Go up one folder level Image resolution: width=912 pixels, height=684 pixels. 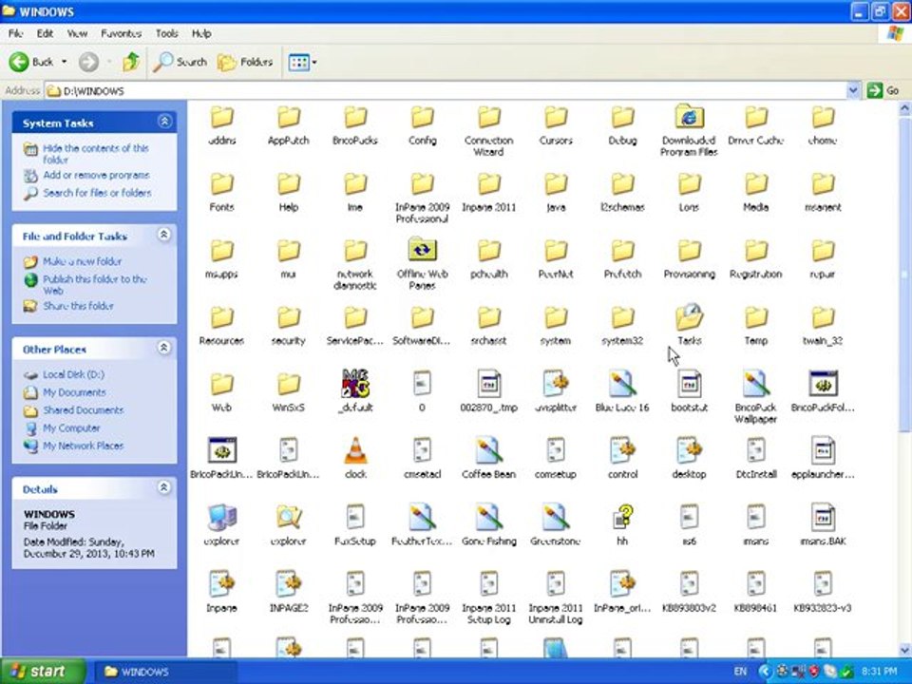[x=131, y=62]
